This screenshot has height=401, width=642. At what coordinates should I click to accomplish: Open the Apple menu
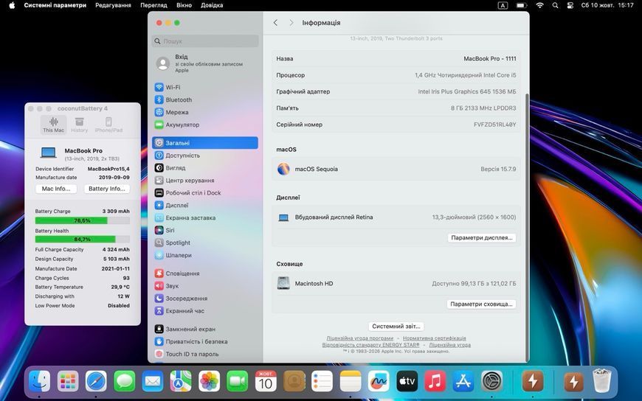12,5
